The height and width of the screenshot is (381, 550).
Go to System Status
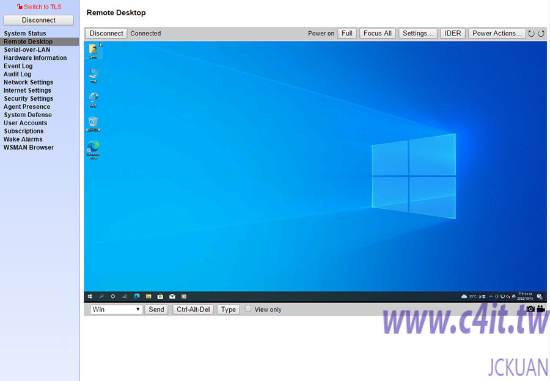(25, 34)
